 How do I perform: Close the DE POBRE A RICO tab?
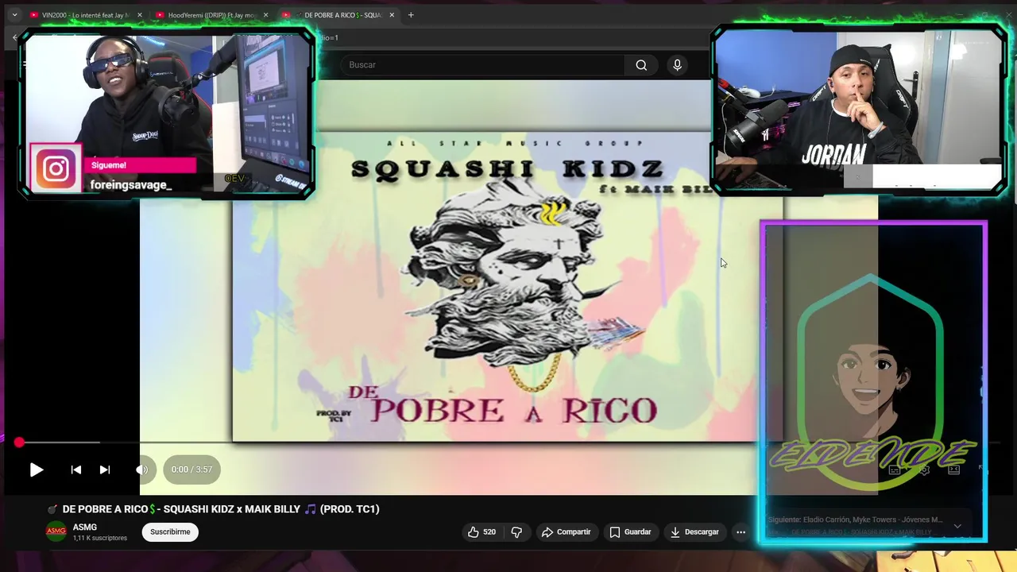392,15
